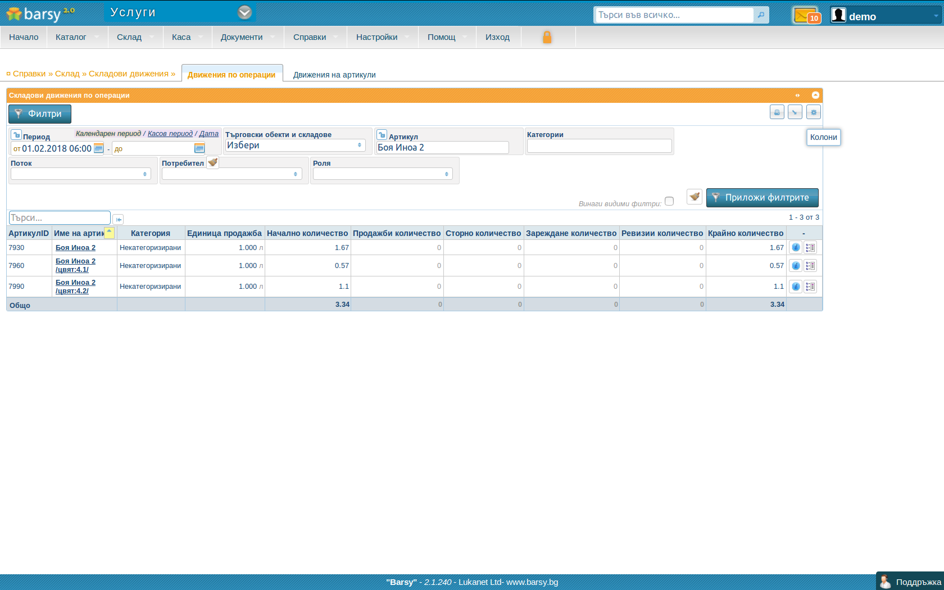Clear the Потребител filter with broom icon
Image resolution: width=944 pixels, height=590 pixels.
[212, 162]
